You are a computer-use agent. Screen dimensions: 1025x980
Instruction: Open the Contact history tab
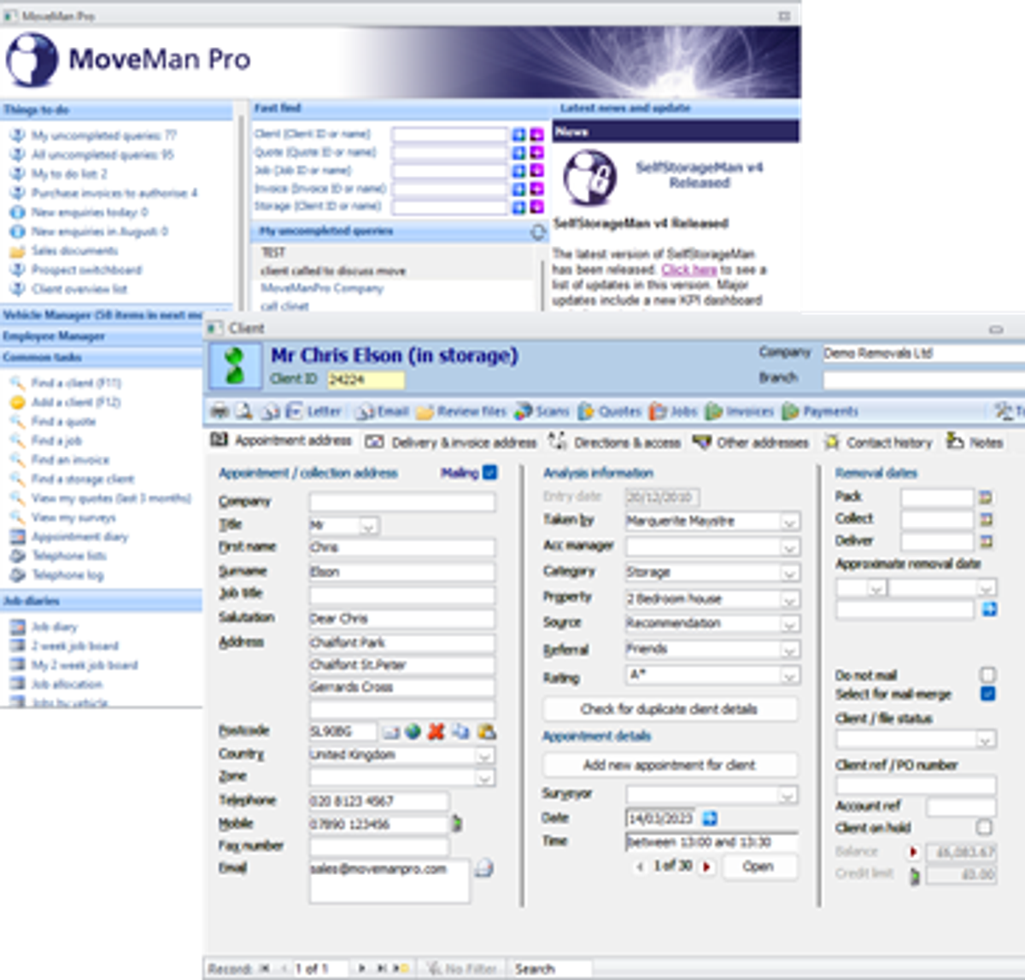click(x=878, y=442)
